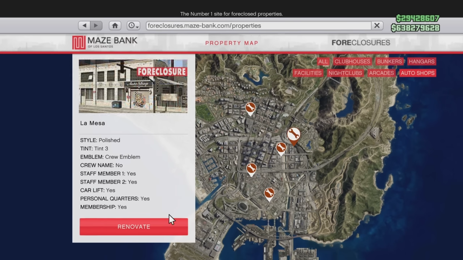Open the browser home page icon
Screen dimensions: 463x260
pyautogui.click(x=115, y=26)
